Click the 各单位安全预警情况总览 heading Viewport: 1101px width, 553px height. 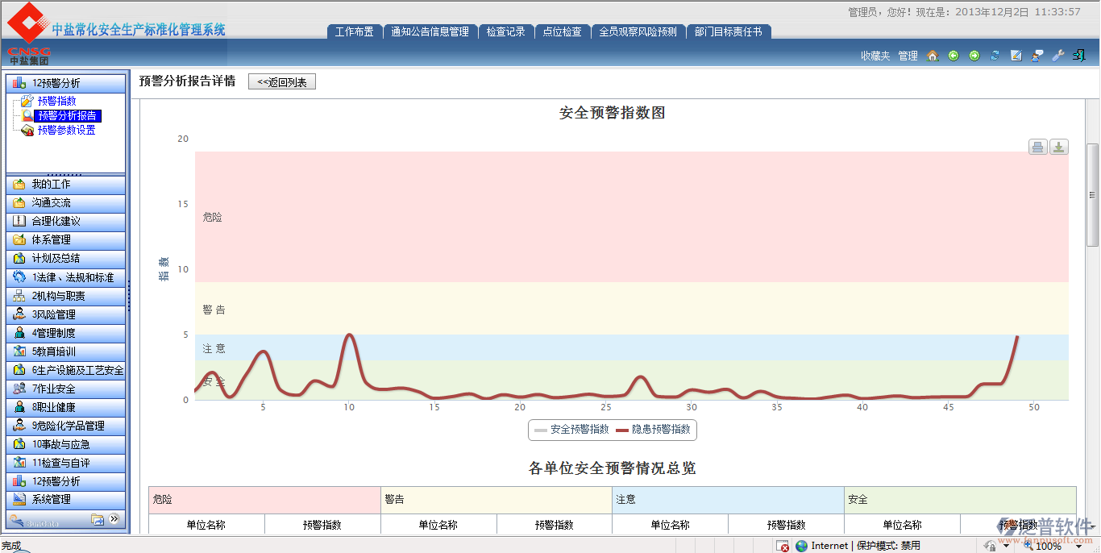coord(612,468)
